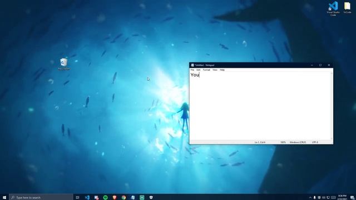Select the Visual Studio Code desktop shortcut

coord(333,9)
